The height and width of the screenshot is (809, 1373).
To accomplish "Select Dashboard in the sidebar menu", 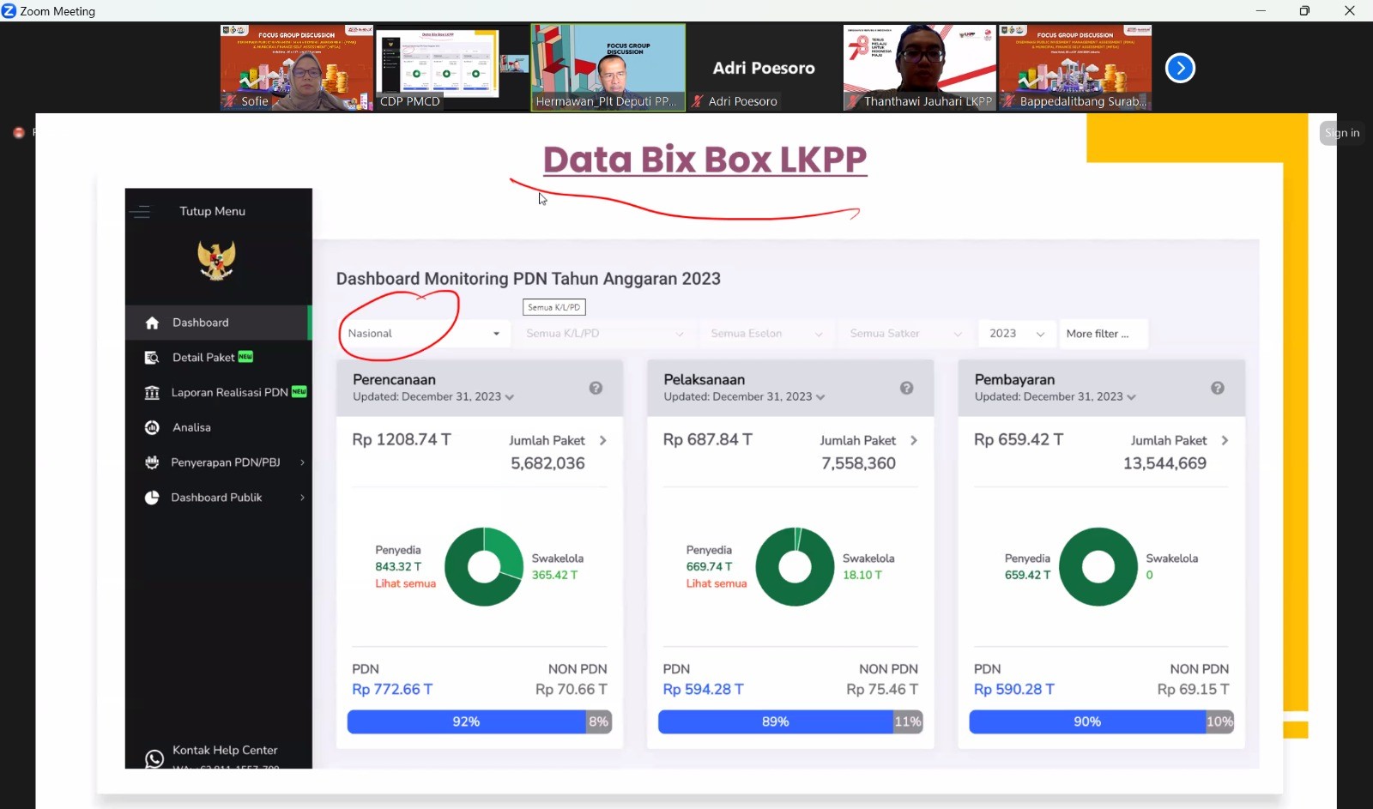I will (x=217, y=323).
